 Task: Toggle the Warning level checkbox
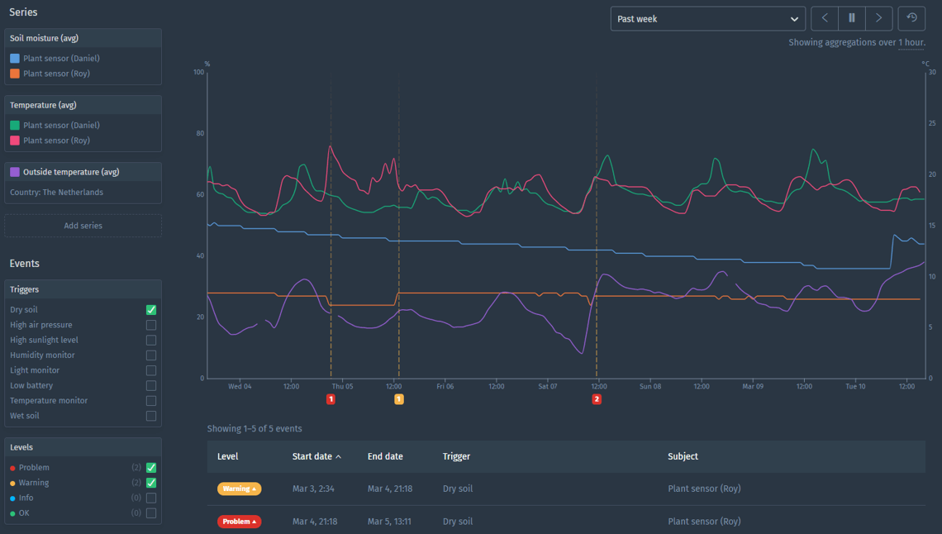[x=151, y=483]
